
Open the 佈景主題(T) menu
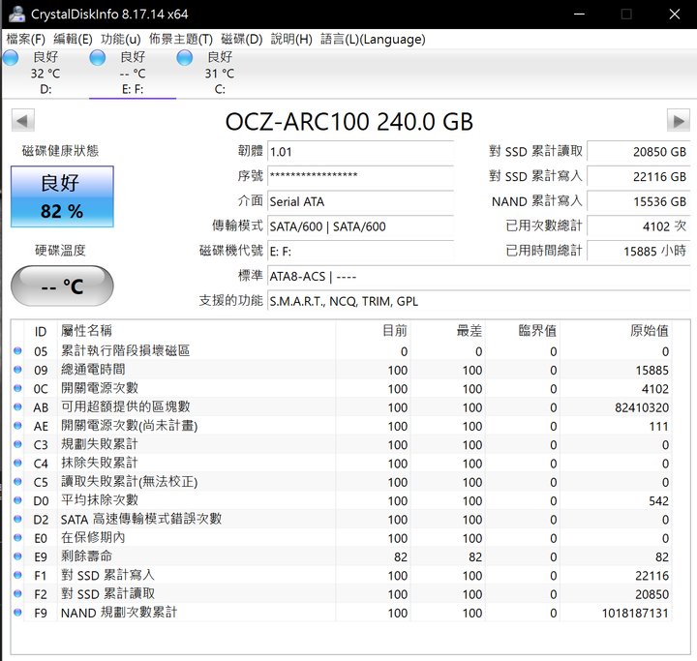pos(180,39)
